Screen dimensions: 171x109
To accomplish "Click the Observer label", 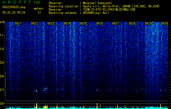I will point(55,3).
